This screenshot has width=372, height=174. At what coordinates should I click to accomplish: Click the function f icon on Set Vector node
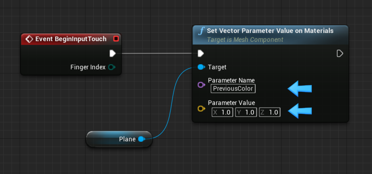click(201, 31)
